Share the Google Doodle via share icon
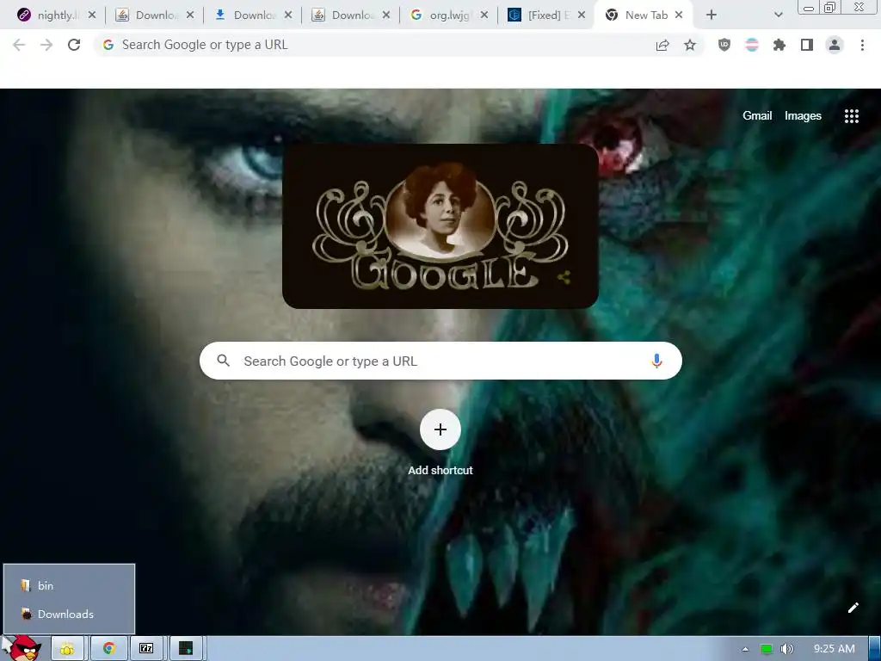This screenshot has height=661, width=881. [564, 278]
